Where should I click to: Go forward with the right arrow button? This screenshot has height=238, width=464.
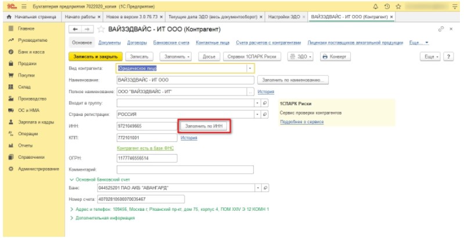pos(87,29)
